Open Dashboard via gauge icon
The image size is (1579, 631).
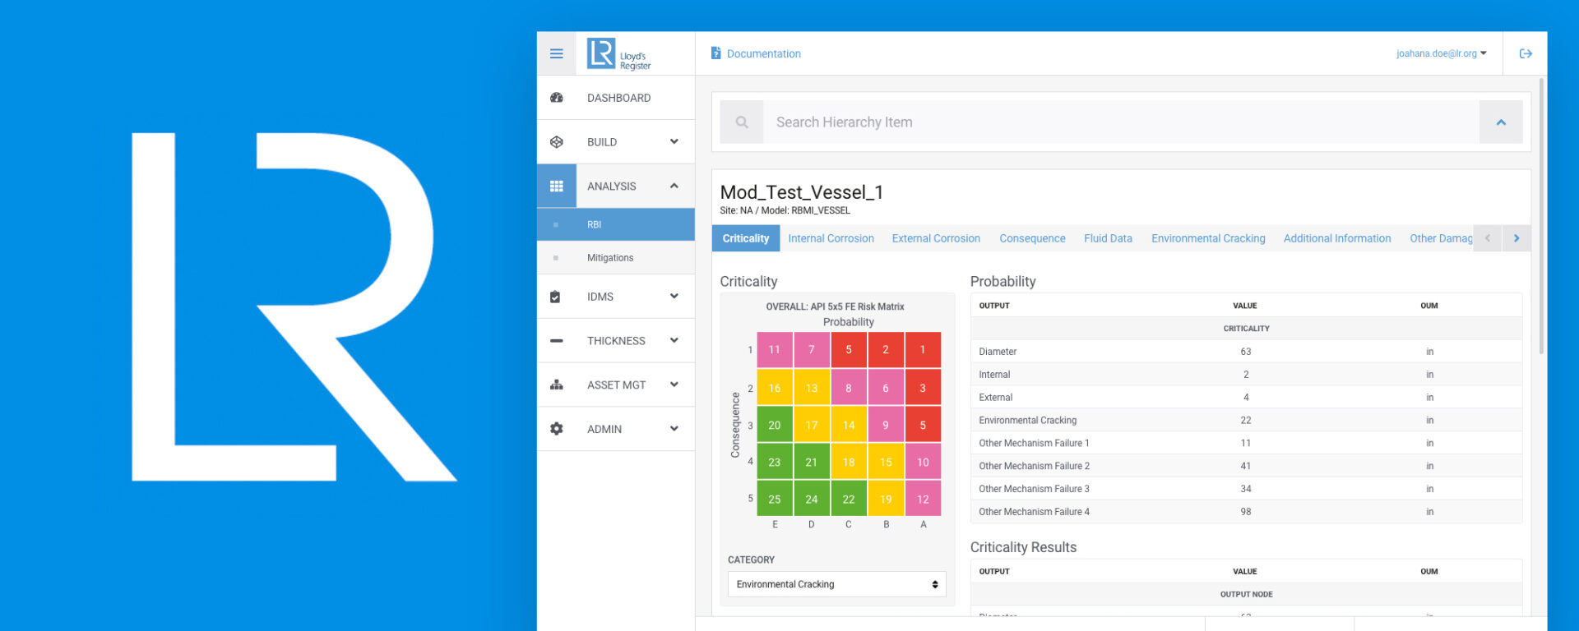tap(557, 98)
